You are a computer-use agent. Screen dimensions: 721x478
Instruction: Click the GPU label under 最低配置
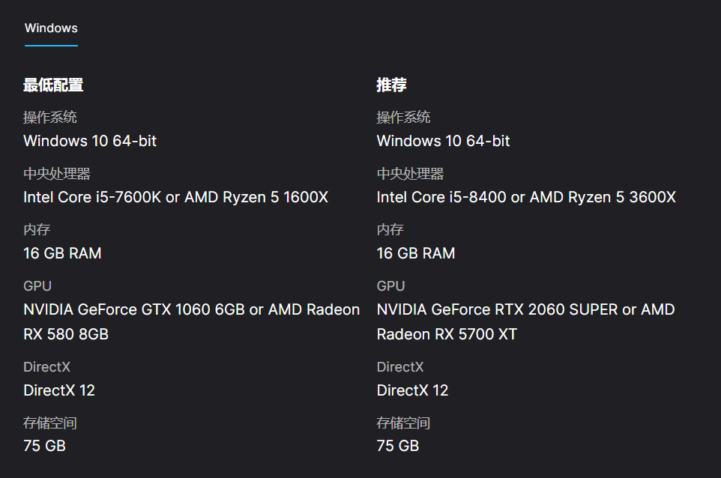37,285
